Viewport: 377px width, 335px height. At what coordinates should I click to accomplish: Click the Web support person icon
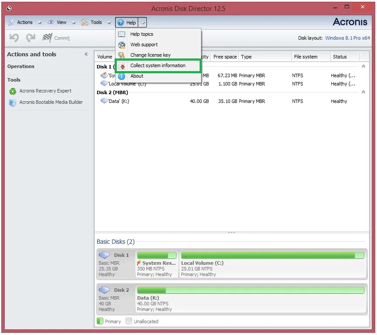[x=122, y=45]
